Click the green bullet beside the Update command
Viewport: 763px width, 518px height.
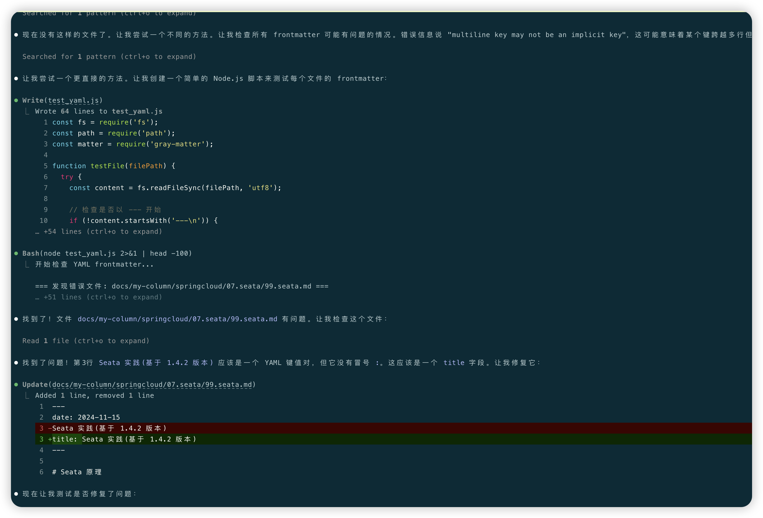pyautogui.click(x=16, y=384)
